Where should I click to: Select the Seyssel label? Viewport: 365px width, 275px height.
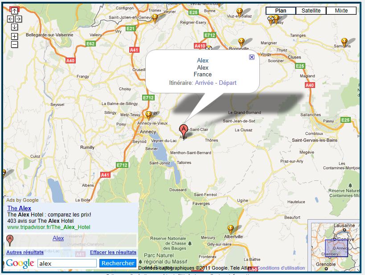click(x=57, y=104)
